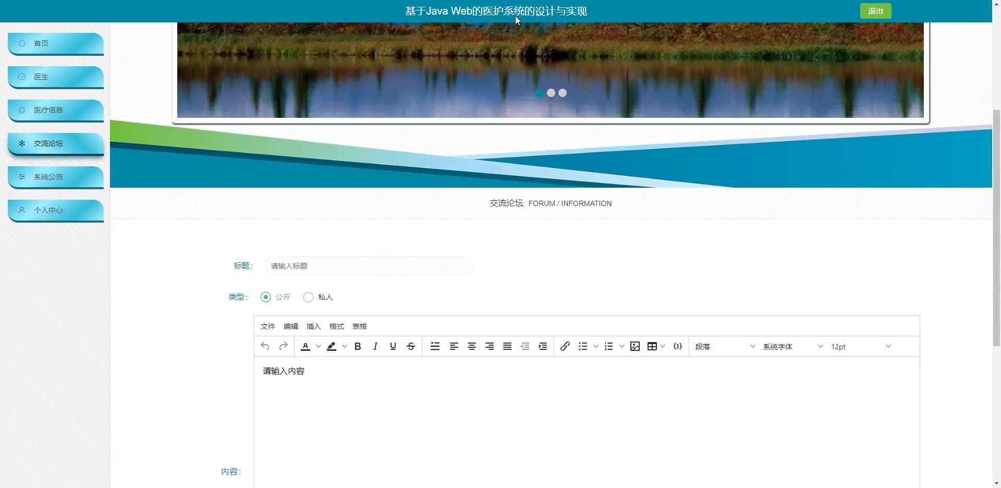Expand the table options arrow
This screenshot has width=1001, height=488.
(663, 346)
